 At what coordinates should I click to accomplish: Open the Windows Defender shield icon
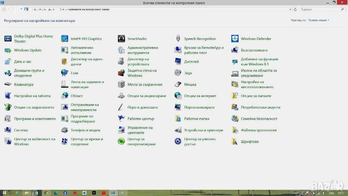235,39
